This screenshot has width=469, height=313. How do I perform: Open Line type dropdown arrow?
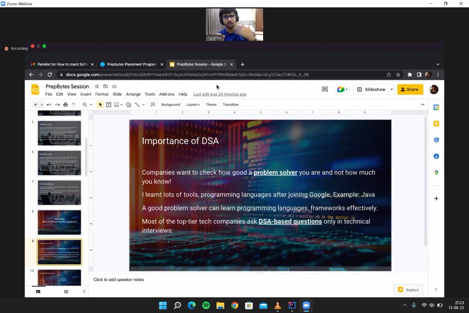[143, 104]
